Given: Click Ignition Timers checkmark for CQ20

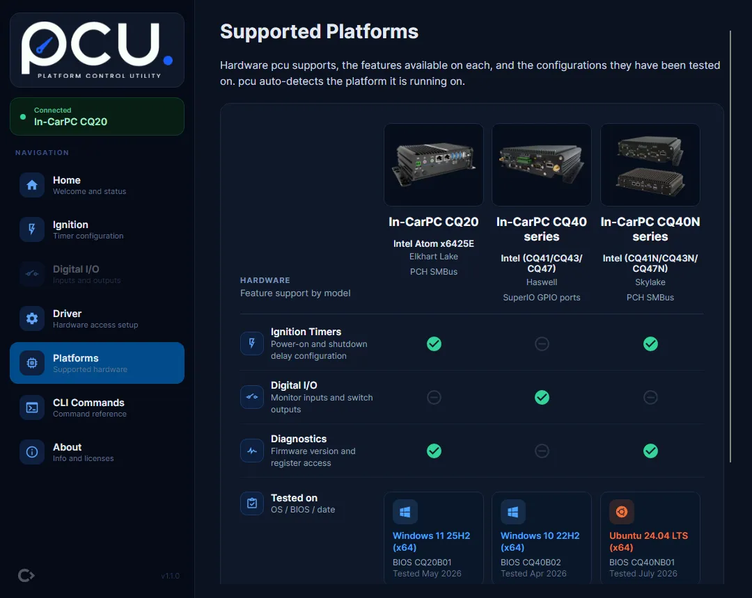Looking at the screenshot, I should [x=434, y=344].
